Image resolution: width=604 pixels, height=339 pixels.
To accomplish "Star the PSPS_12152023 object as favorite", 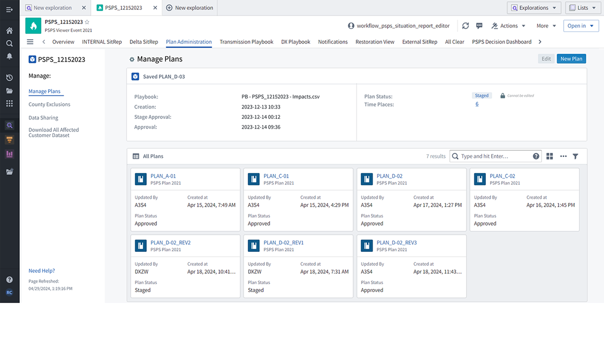I will coord(87,22).
